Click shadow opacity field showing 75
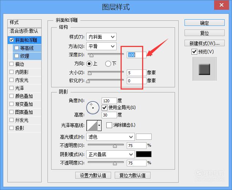This screenshot has height=190, width=232. (x=136, y=163)
